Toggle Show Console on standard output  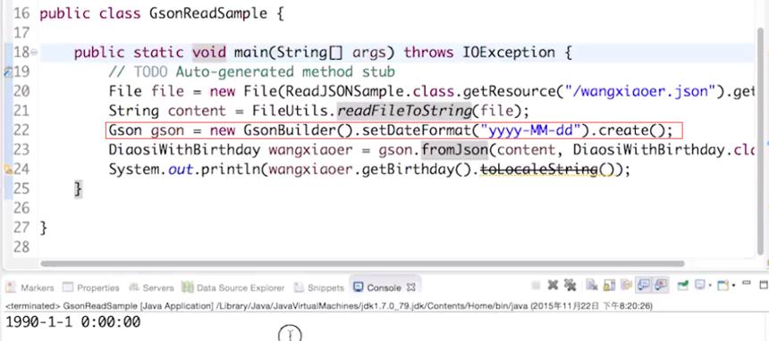[643, 285]
